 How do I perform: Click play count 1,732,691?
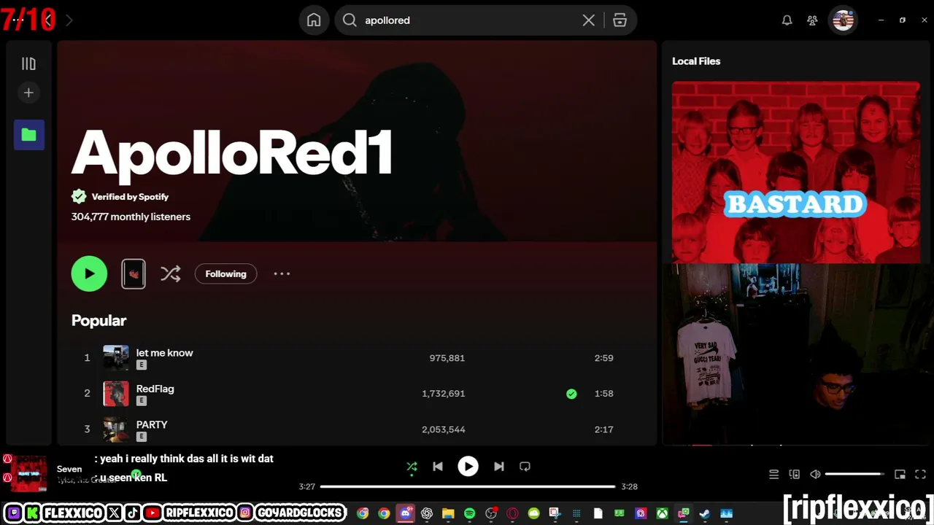pyautogui.click(x=443, y=394)
